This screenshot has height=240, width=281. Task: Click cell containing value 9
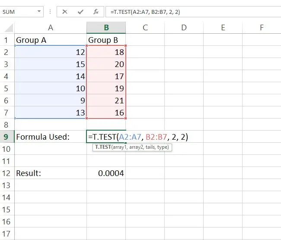[x=51, y=100]
